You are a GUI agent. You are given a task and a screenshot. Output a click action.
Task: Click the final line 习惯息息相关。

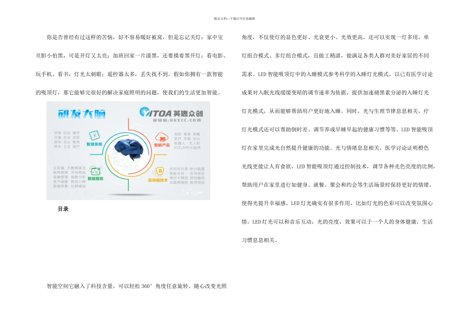click(259, 240)
